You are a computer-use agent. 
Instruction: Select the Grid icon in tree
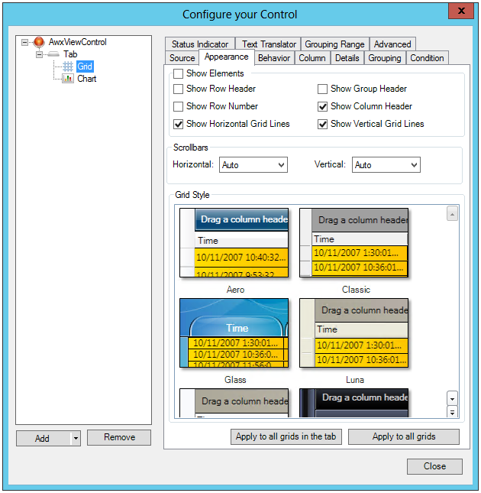tap(68, 66)
